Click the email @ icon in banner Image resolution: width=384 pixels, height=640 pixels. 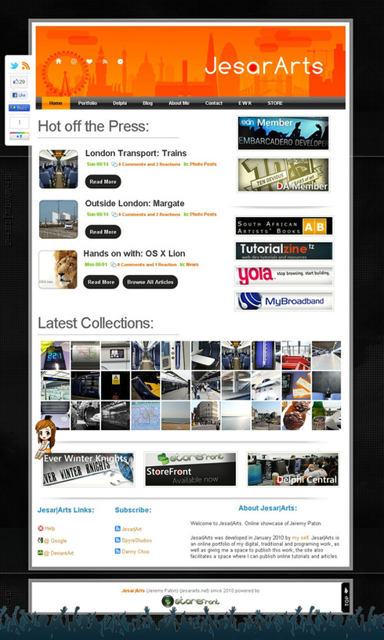(x=74, y=61)
